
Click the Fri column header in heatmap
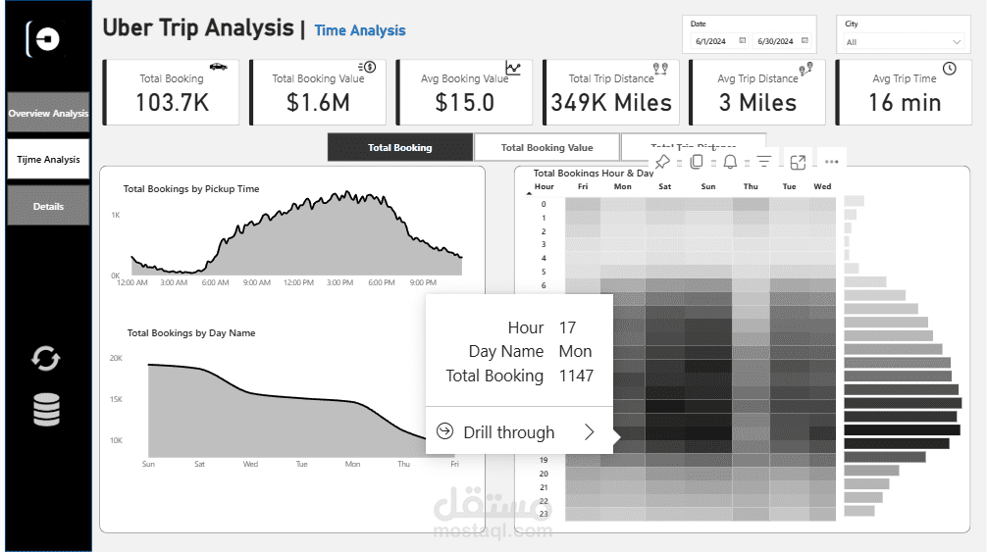(583, 186)
